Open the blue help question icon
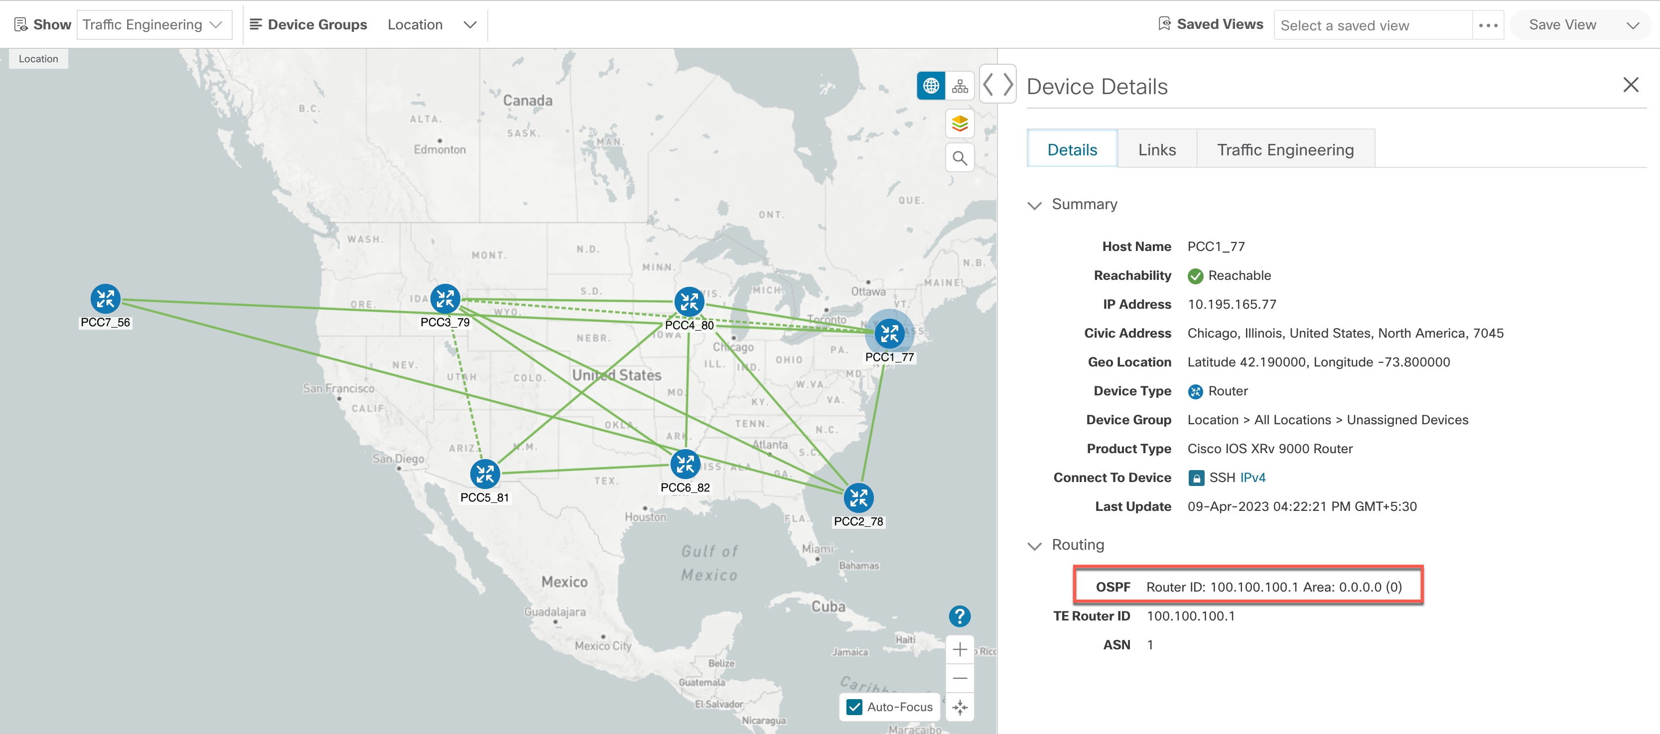1660x734 pixels. (959, 616)
